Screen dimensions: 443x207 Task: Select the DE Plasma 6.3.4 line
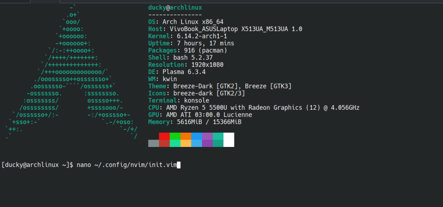point(177,72)
